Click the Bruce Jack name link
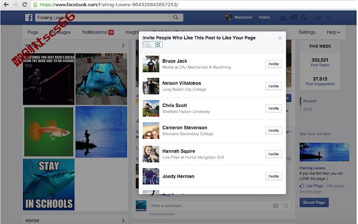The height and width of the screenshot is (224, 358). click(175, 61)
